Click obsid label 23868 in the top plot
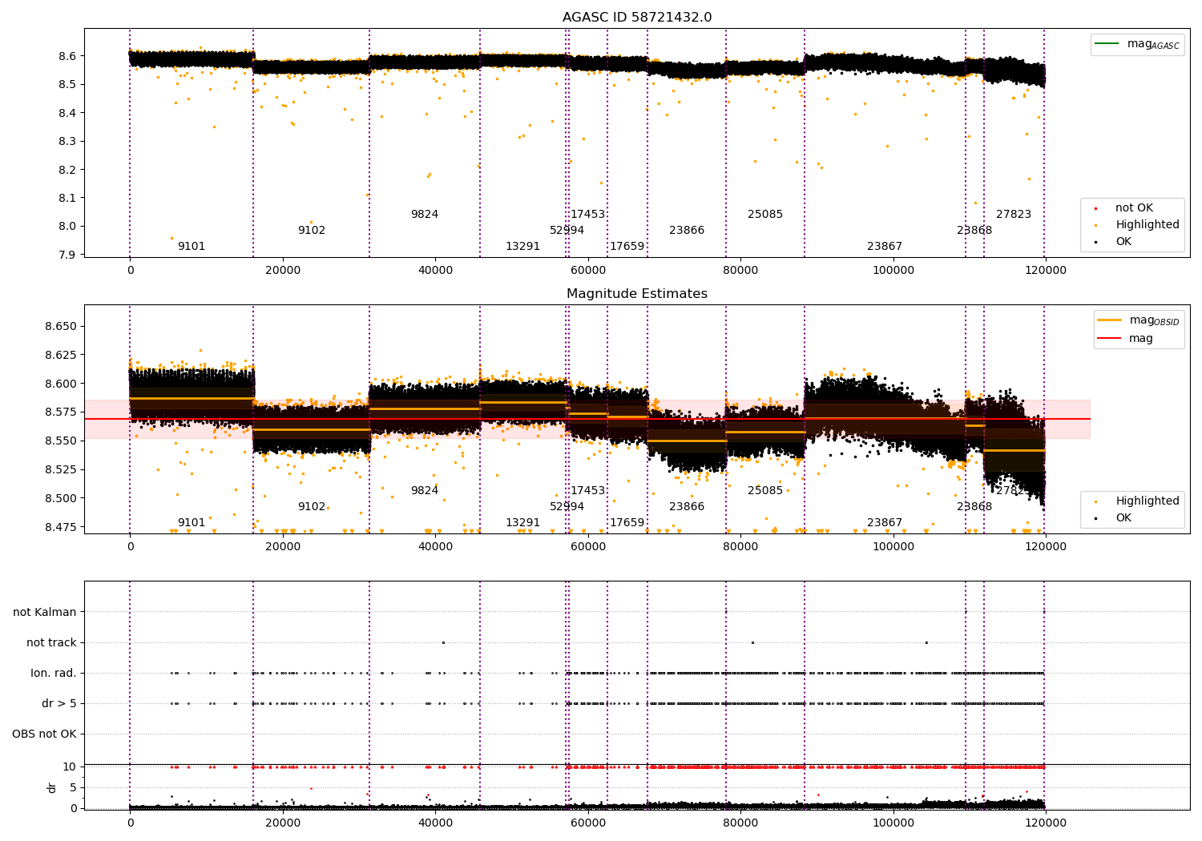This screenshot has width=1202, height=841. pos(974,231)
